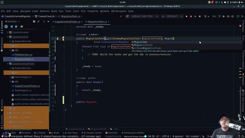Open the VCS menu
This screenshot has width=245, height=138.
coord(83,11)
